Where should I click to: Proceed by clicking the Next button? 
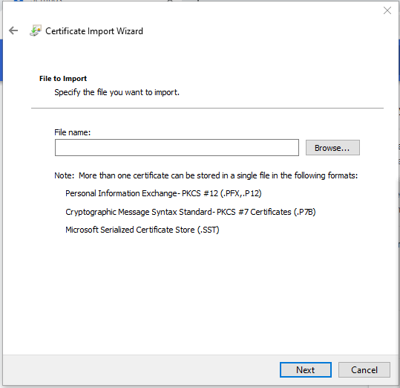305,369
